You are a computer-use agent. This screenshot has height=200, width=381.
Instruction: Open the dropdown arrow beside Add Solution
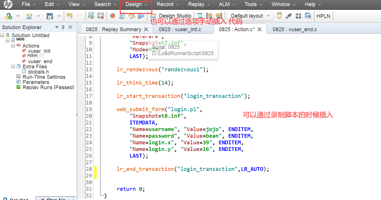coord(18,16)
